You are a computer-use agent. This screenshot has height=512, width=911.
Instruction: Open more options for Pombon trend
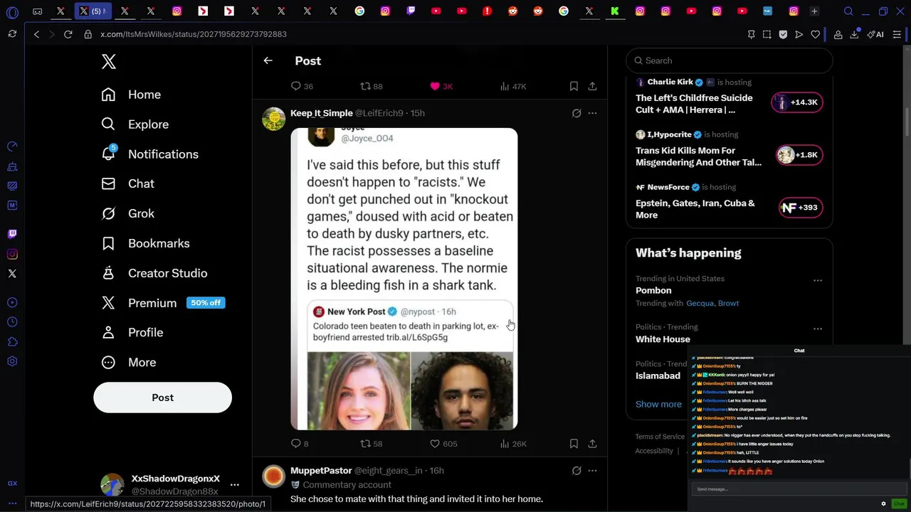[x=818, y=281]
